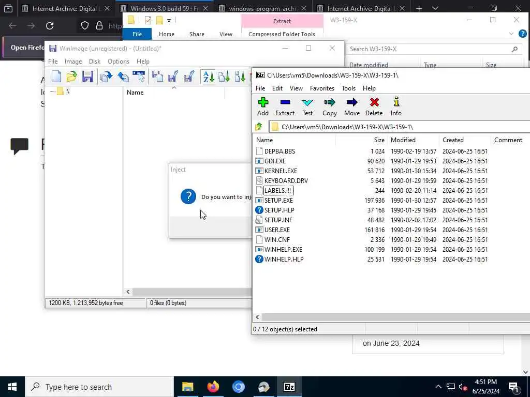
Task: Select KERNEL.EXE in 7-Zip list
Action: point(281,171)
